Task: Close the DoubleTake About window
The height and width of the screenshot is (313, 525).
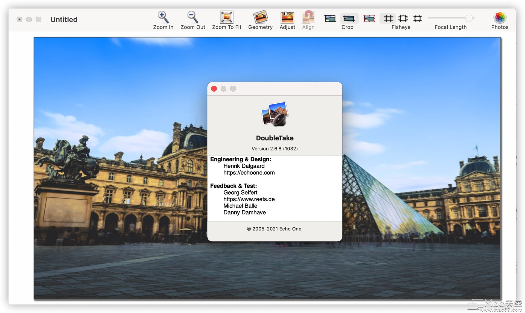Action: [x=214, y=89]
